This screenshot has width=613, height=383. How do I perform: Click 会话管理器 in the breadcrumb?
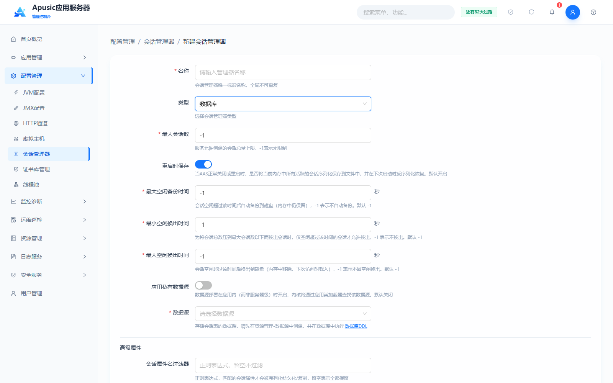pos(159,41)
